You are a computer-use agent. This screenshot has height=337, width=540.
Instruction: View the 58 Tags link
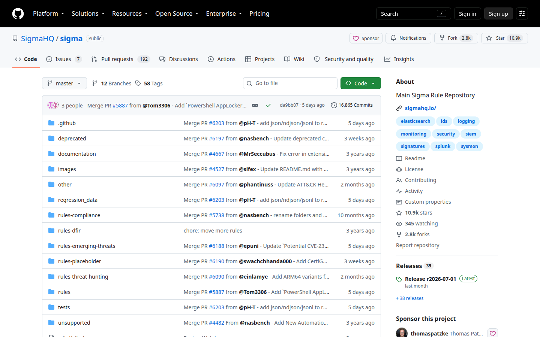pyautogui.click(x=149, y=83)
